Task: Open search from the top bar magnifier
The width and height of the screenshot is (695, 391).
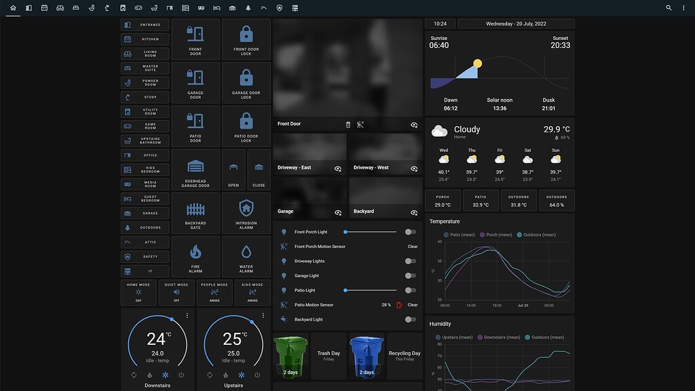Action: (669, 7)
